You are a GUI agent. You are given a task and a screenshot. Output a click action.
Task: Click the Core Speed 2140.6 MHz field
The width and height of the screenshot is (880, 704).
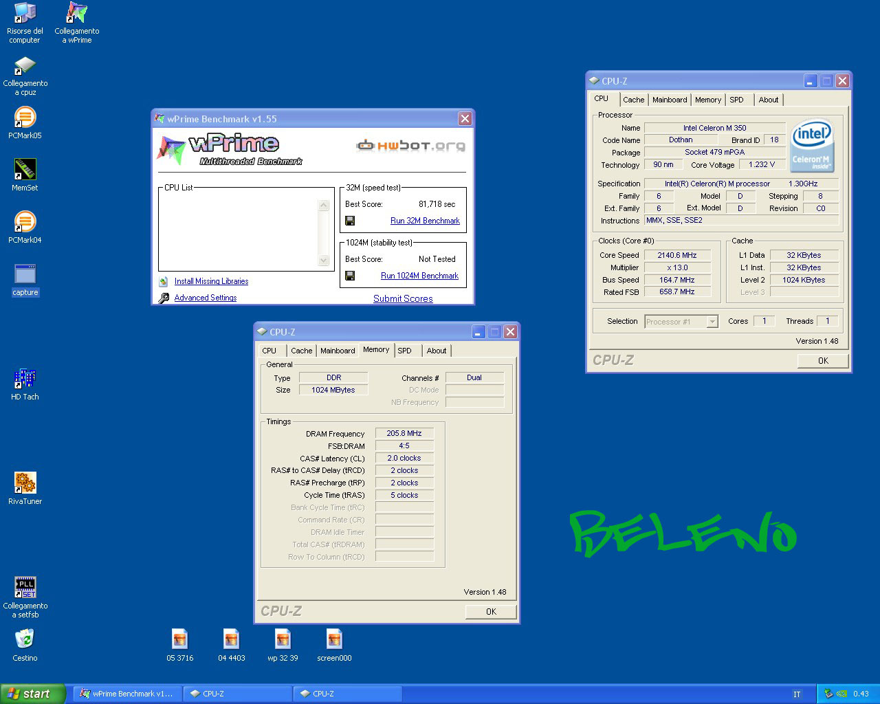677,255
